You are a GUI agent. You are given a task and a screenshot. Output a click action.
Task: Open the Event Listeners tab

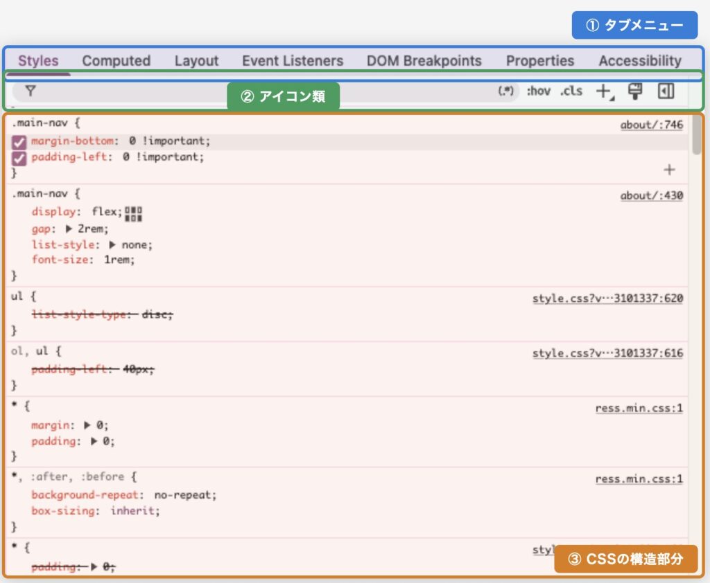(x=293, y=61)
